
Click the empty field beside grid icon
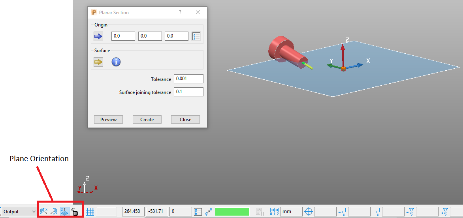107,212
